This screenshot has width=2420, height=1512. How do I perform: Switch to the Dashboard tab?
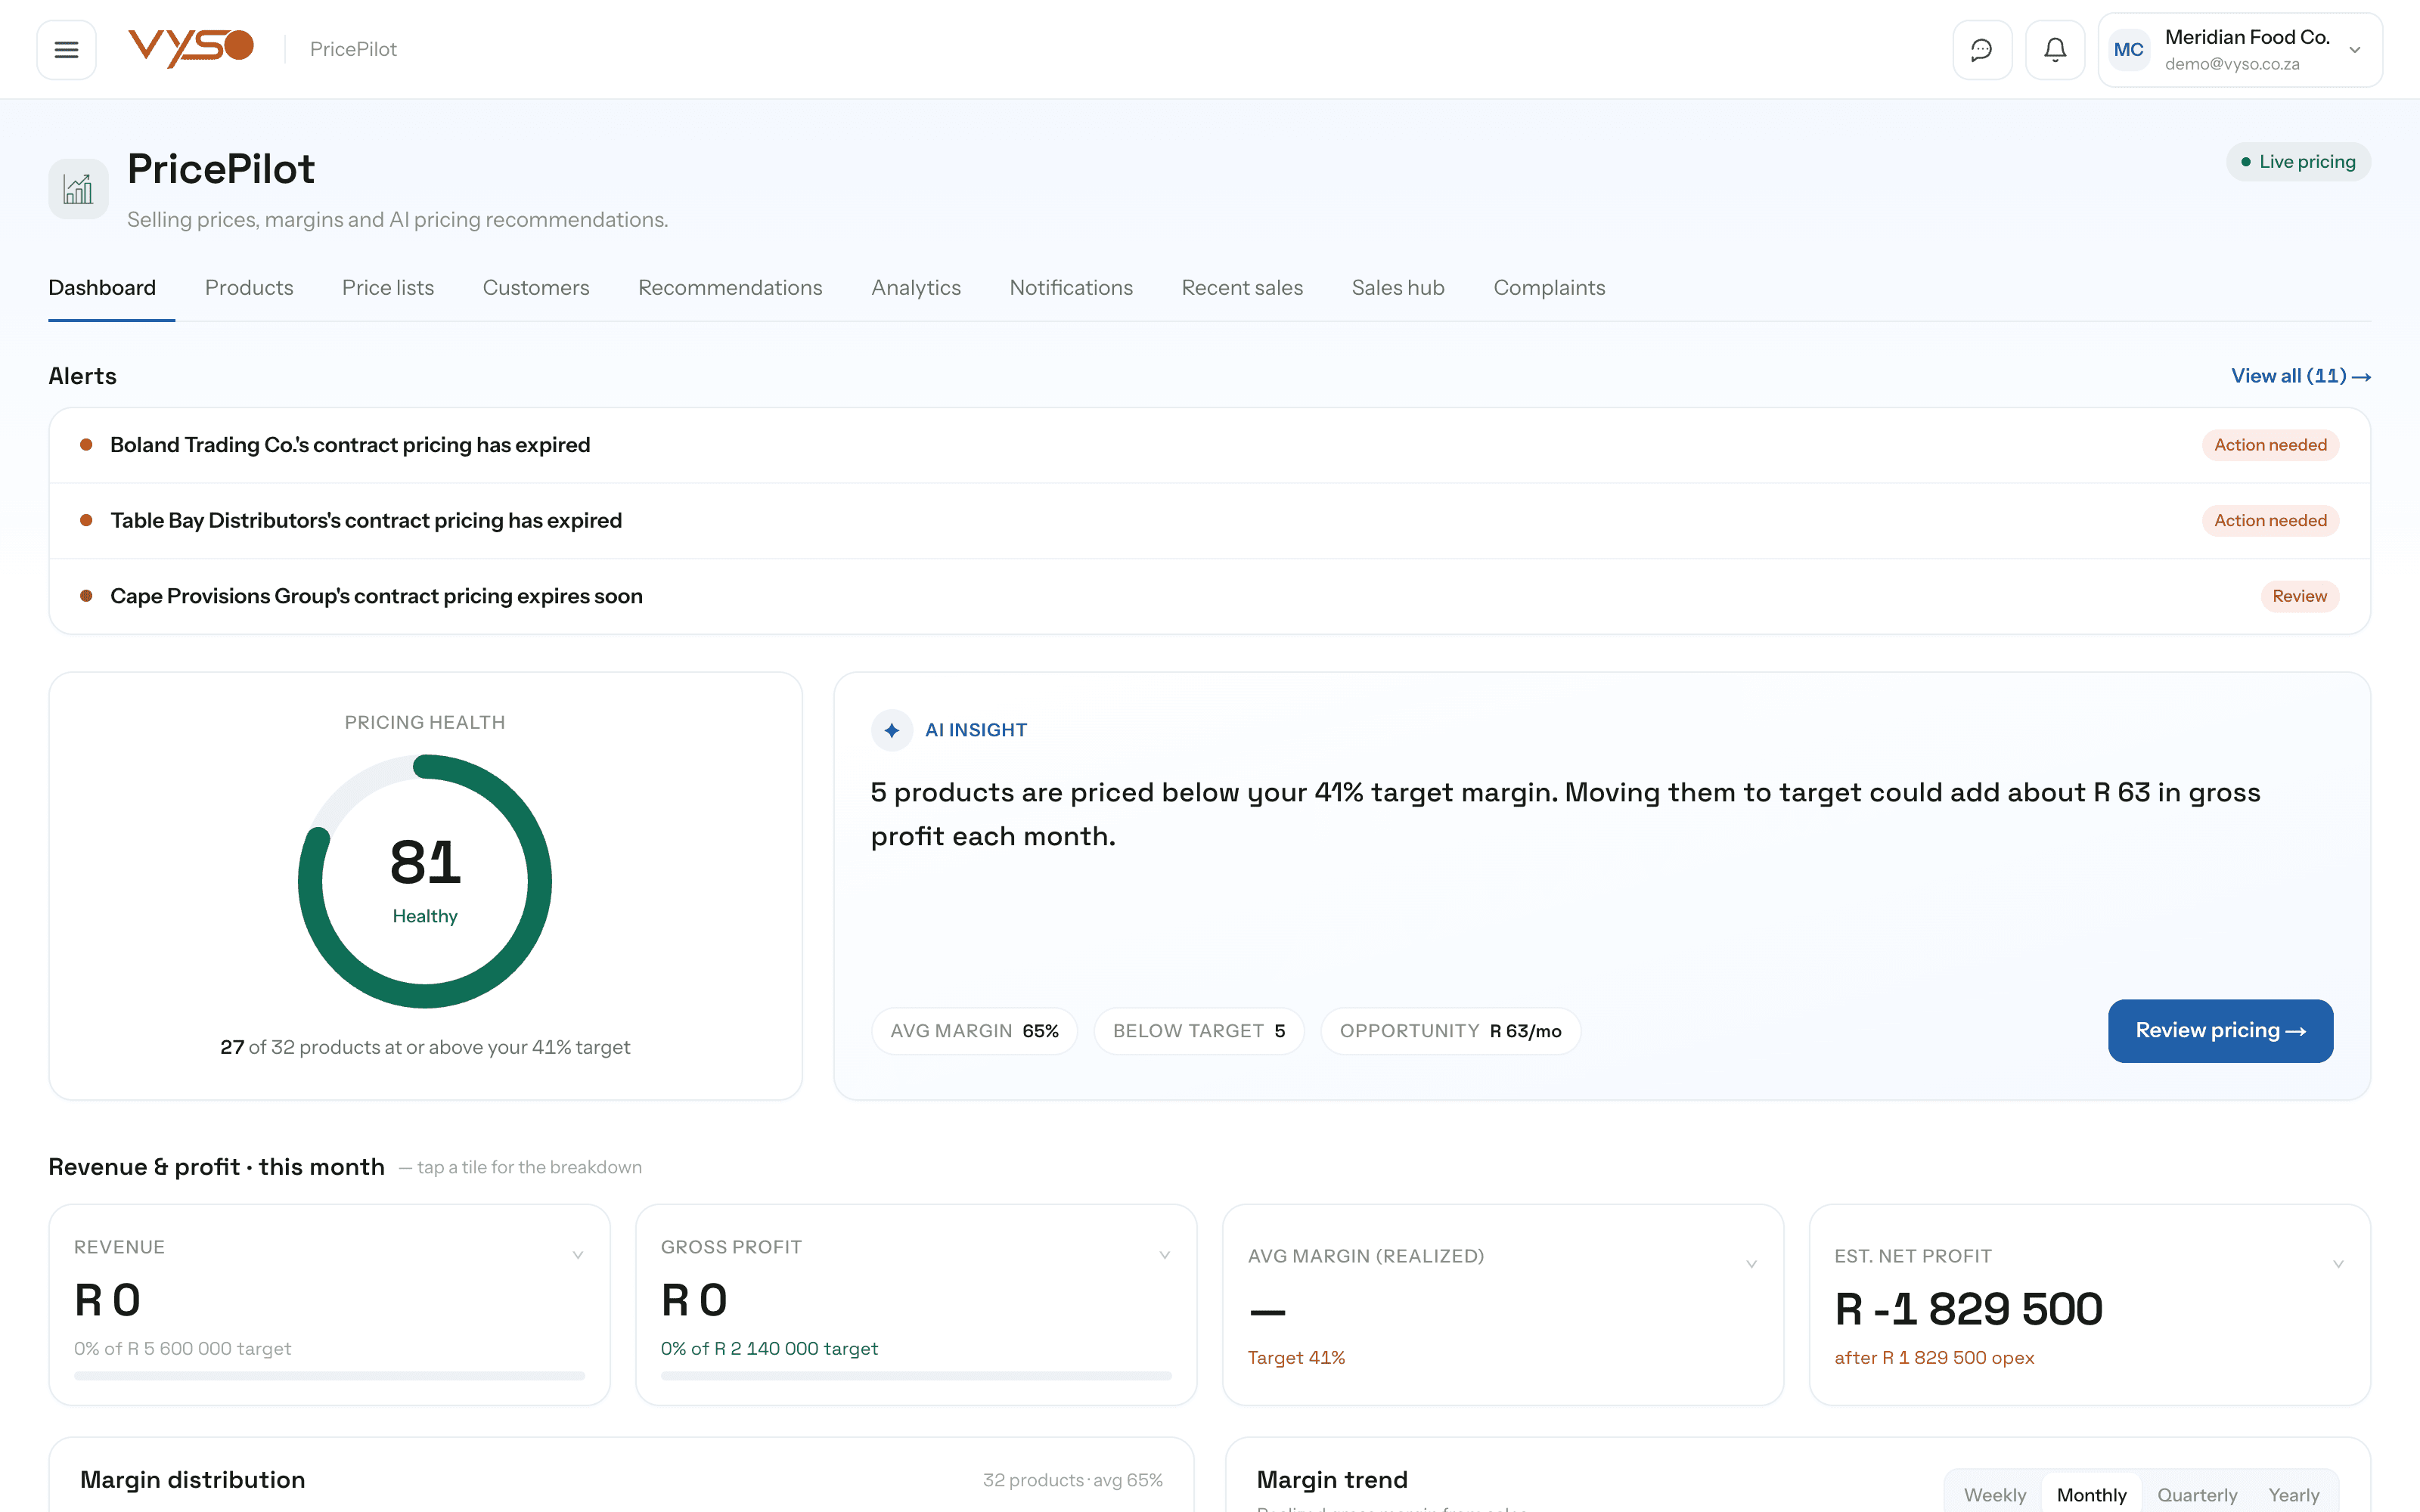click(102, 288)
